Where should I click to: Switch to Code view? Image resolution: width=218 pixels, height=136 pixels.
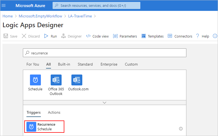point(101,36)
